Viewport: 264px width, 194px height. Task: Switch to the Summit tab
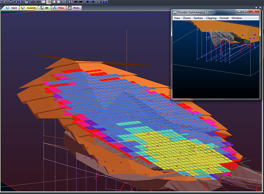point(28,8)
